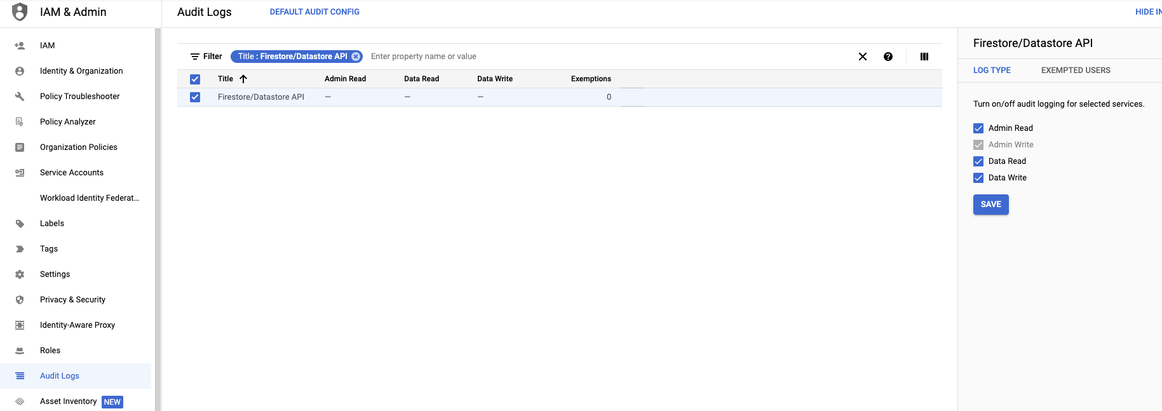Click the IAM & Admin shield icon
Viewport: 1162px width, 411px height.
[x=20, y=11]
